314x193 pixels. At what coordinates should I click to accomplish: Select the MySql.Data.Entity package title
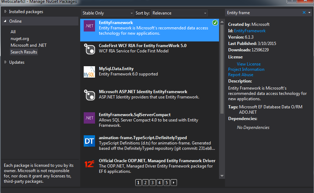(x=116, y=69)
